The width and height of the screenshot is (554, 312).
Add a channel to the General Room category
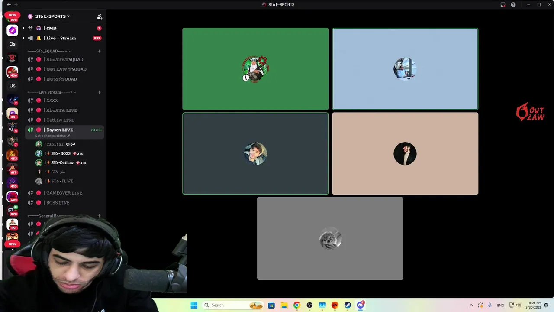99,216
